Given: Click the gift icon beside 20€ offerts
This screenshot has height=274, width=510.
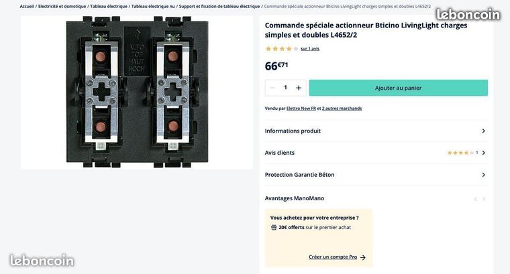Looking at the screenshot, I should point(274,227).
